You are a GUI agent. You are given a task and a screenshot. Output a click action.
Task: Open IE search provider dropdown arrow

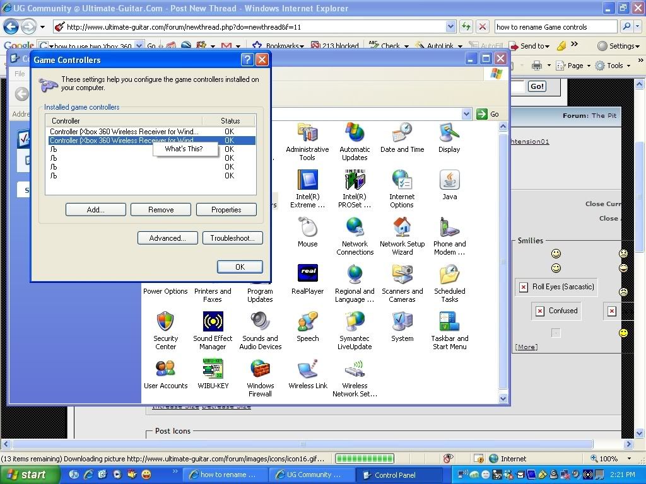638,26
